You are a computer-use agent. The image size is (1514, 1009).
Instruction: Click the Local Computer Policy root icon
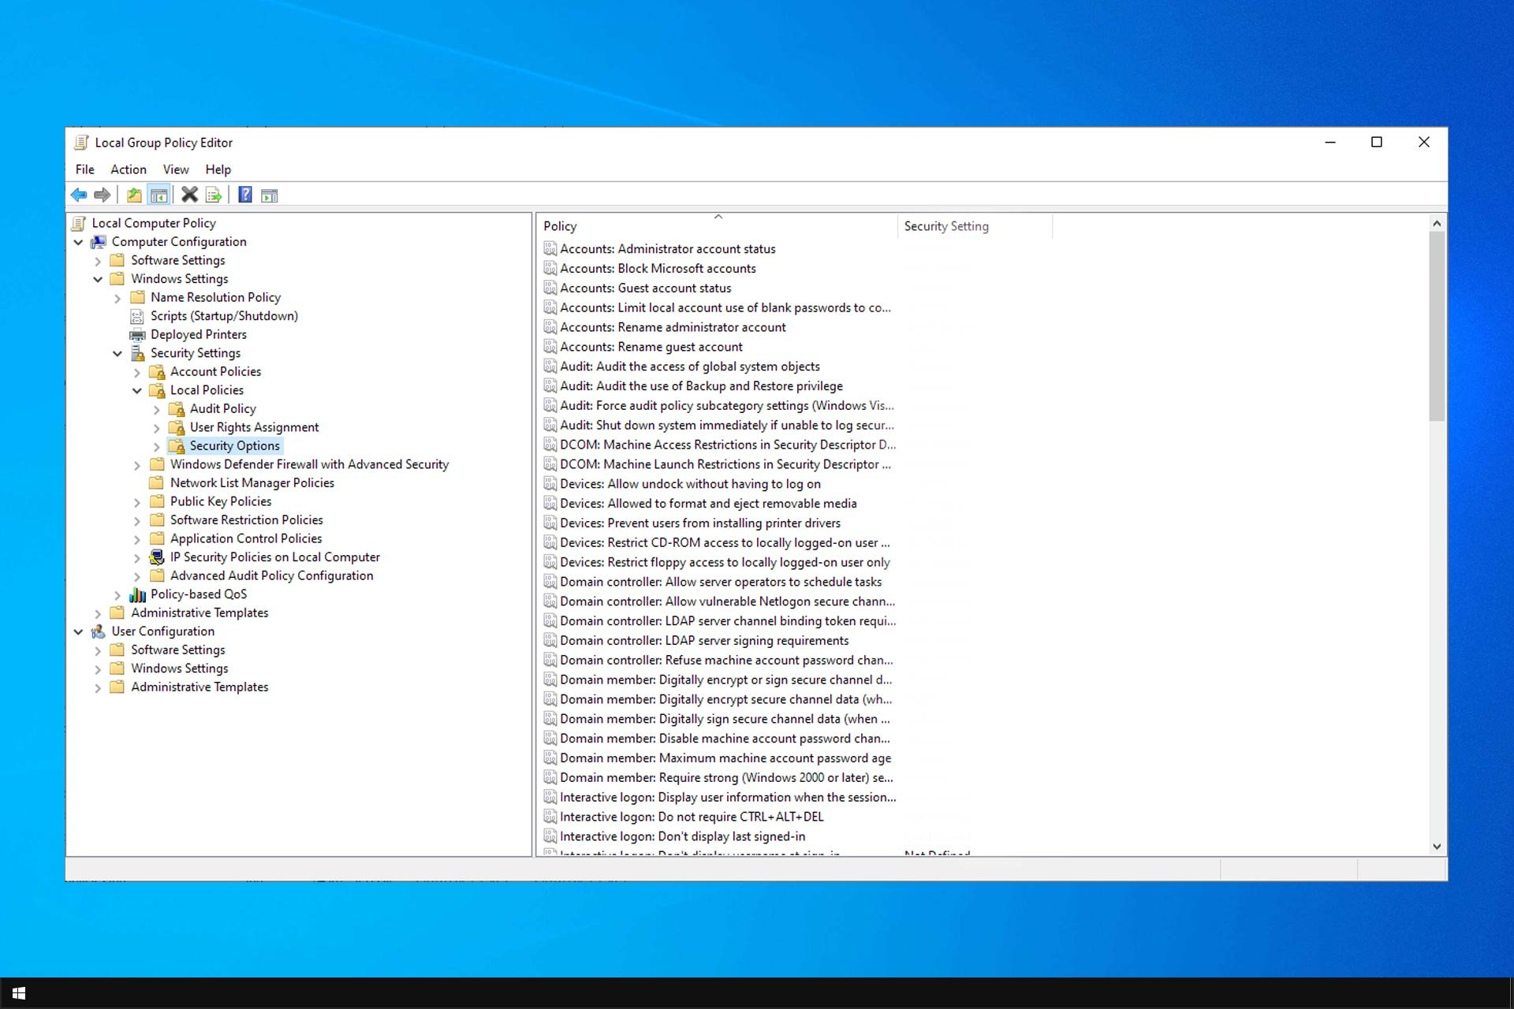pyautogui.click(x=79, y=223)
